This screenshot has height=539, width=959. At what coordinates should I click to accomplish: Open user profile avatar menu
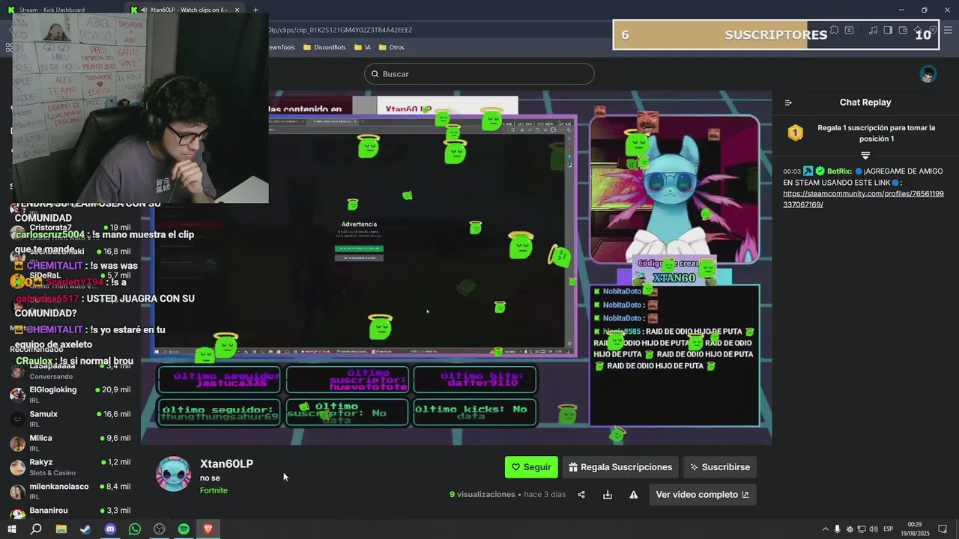point(928,74)
